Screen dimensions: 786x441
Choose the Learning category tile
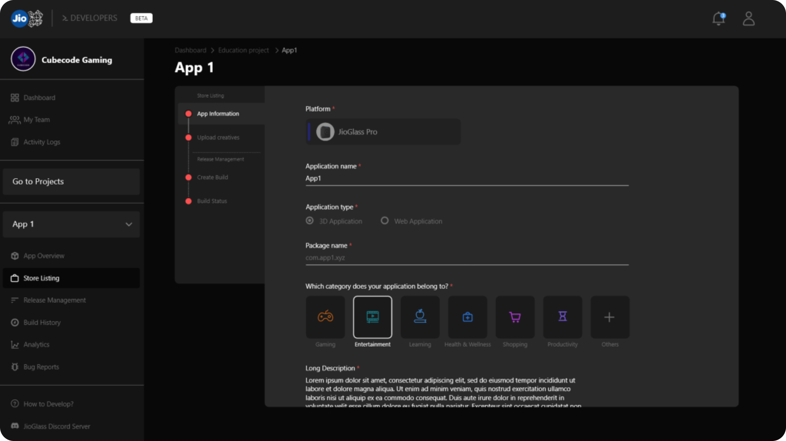coord(420,317)
